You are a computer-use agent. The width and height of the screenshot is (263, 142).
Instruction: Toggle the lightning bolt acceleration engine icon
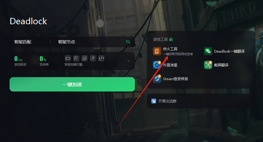coord(93,58)
